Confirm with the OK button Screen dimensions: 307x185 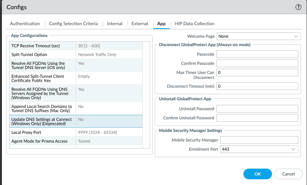(257, 174)
